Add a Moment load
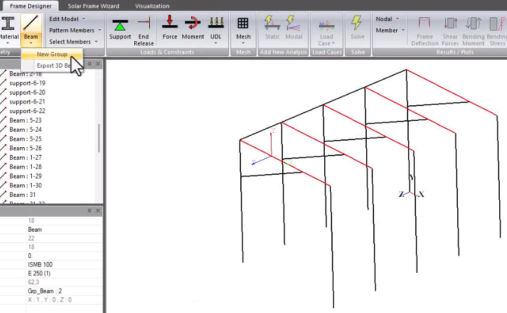Screen dimensions: 507x313 193,28
